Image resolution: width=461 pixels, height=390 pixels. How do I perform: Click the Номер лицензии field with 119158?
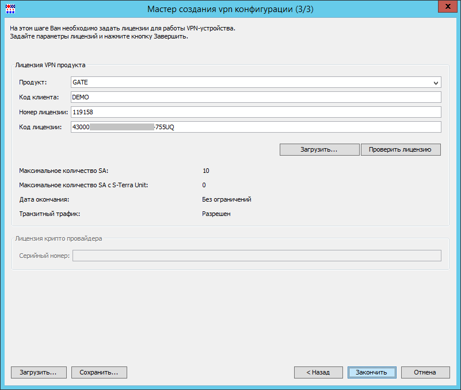pyautogui.click(x=256, y=112)
